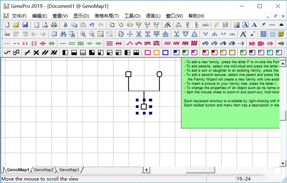287x183 pixels.
Task: Select the red triple horizontal lines relationship icon
Action: click(x=110, y=44)
